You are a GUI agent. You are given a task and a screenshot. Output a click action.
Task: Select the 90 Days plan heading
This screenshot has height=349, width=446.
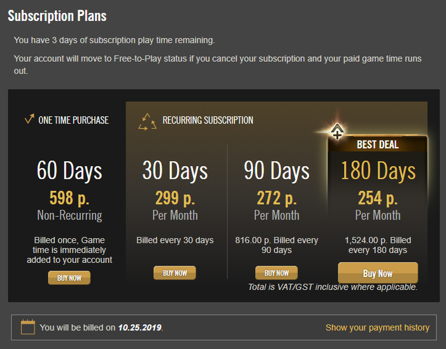pyautogui.click(x=277, y=171)
